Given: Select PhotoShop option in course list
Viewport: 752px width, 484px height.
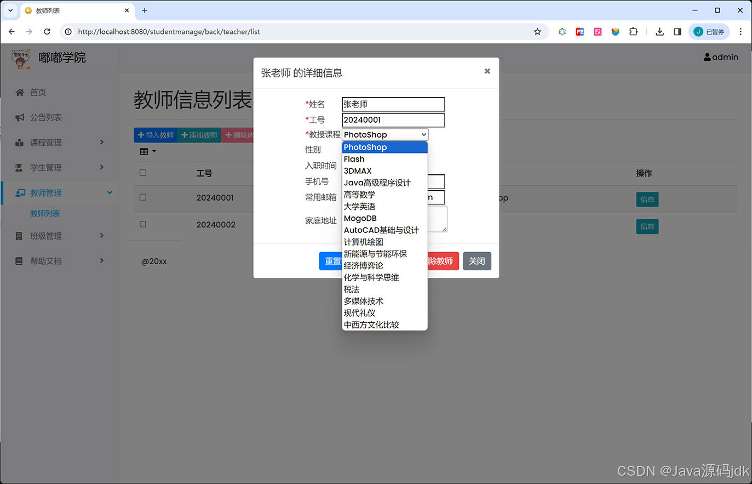Looking at the screenshot, I should [384, 147].
